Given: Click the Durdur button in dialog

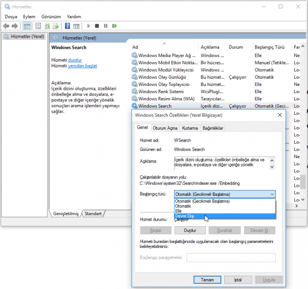Looking at the screenshot, I should (x=190, y=230).
